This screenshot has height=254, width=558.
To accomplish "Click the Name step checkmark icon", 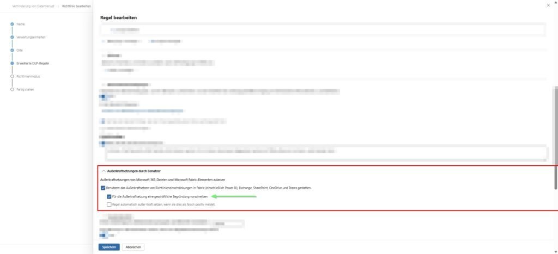I will tap(12, 24).
